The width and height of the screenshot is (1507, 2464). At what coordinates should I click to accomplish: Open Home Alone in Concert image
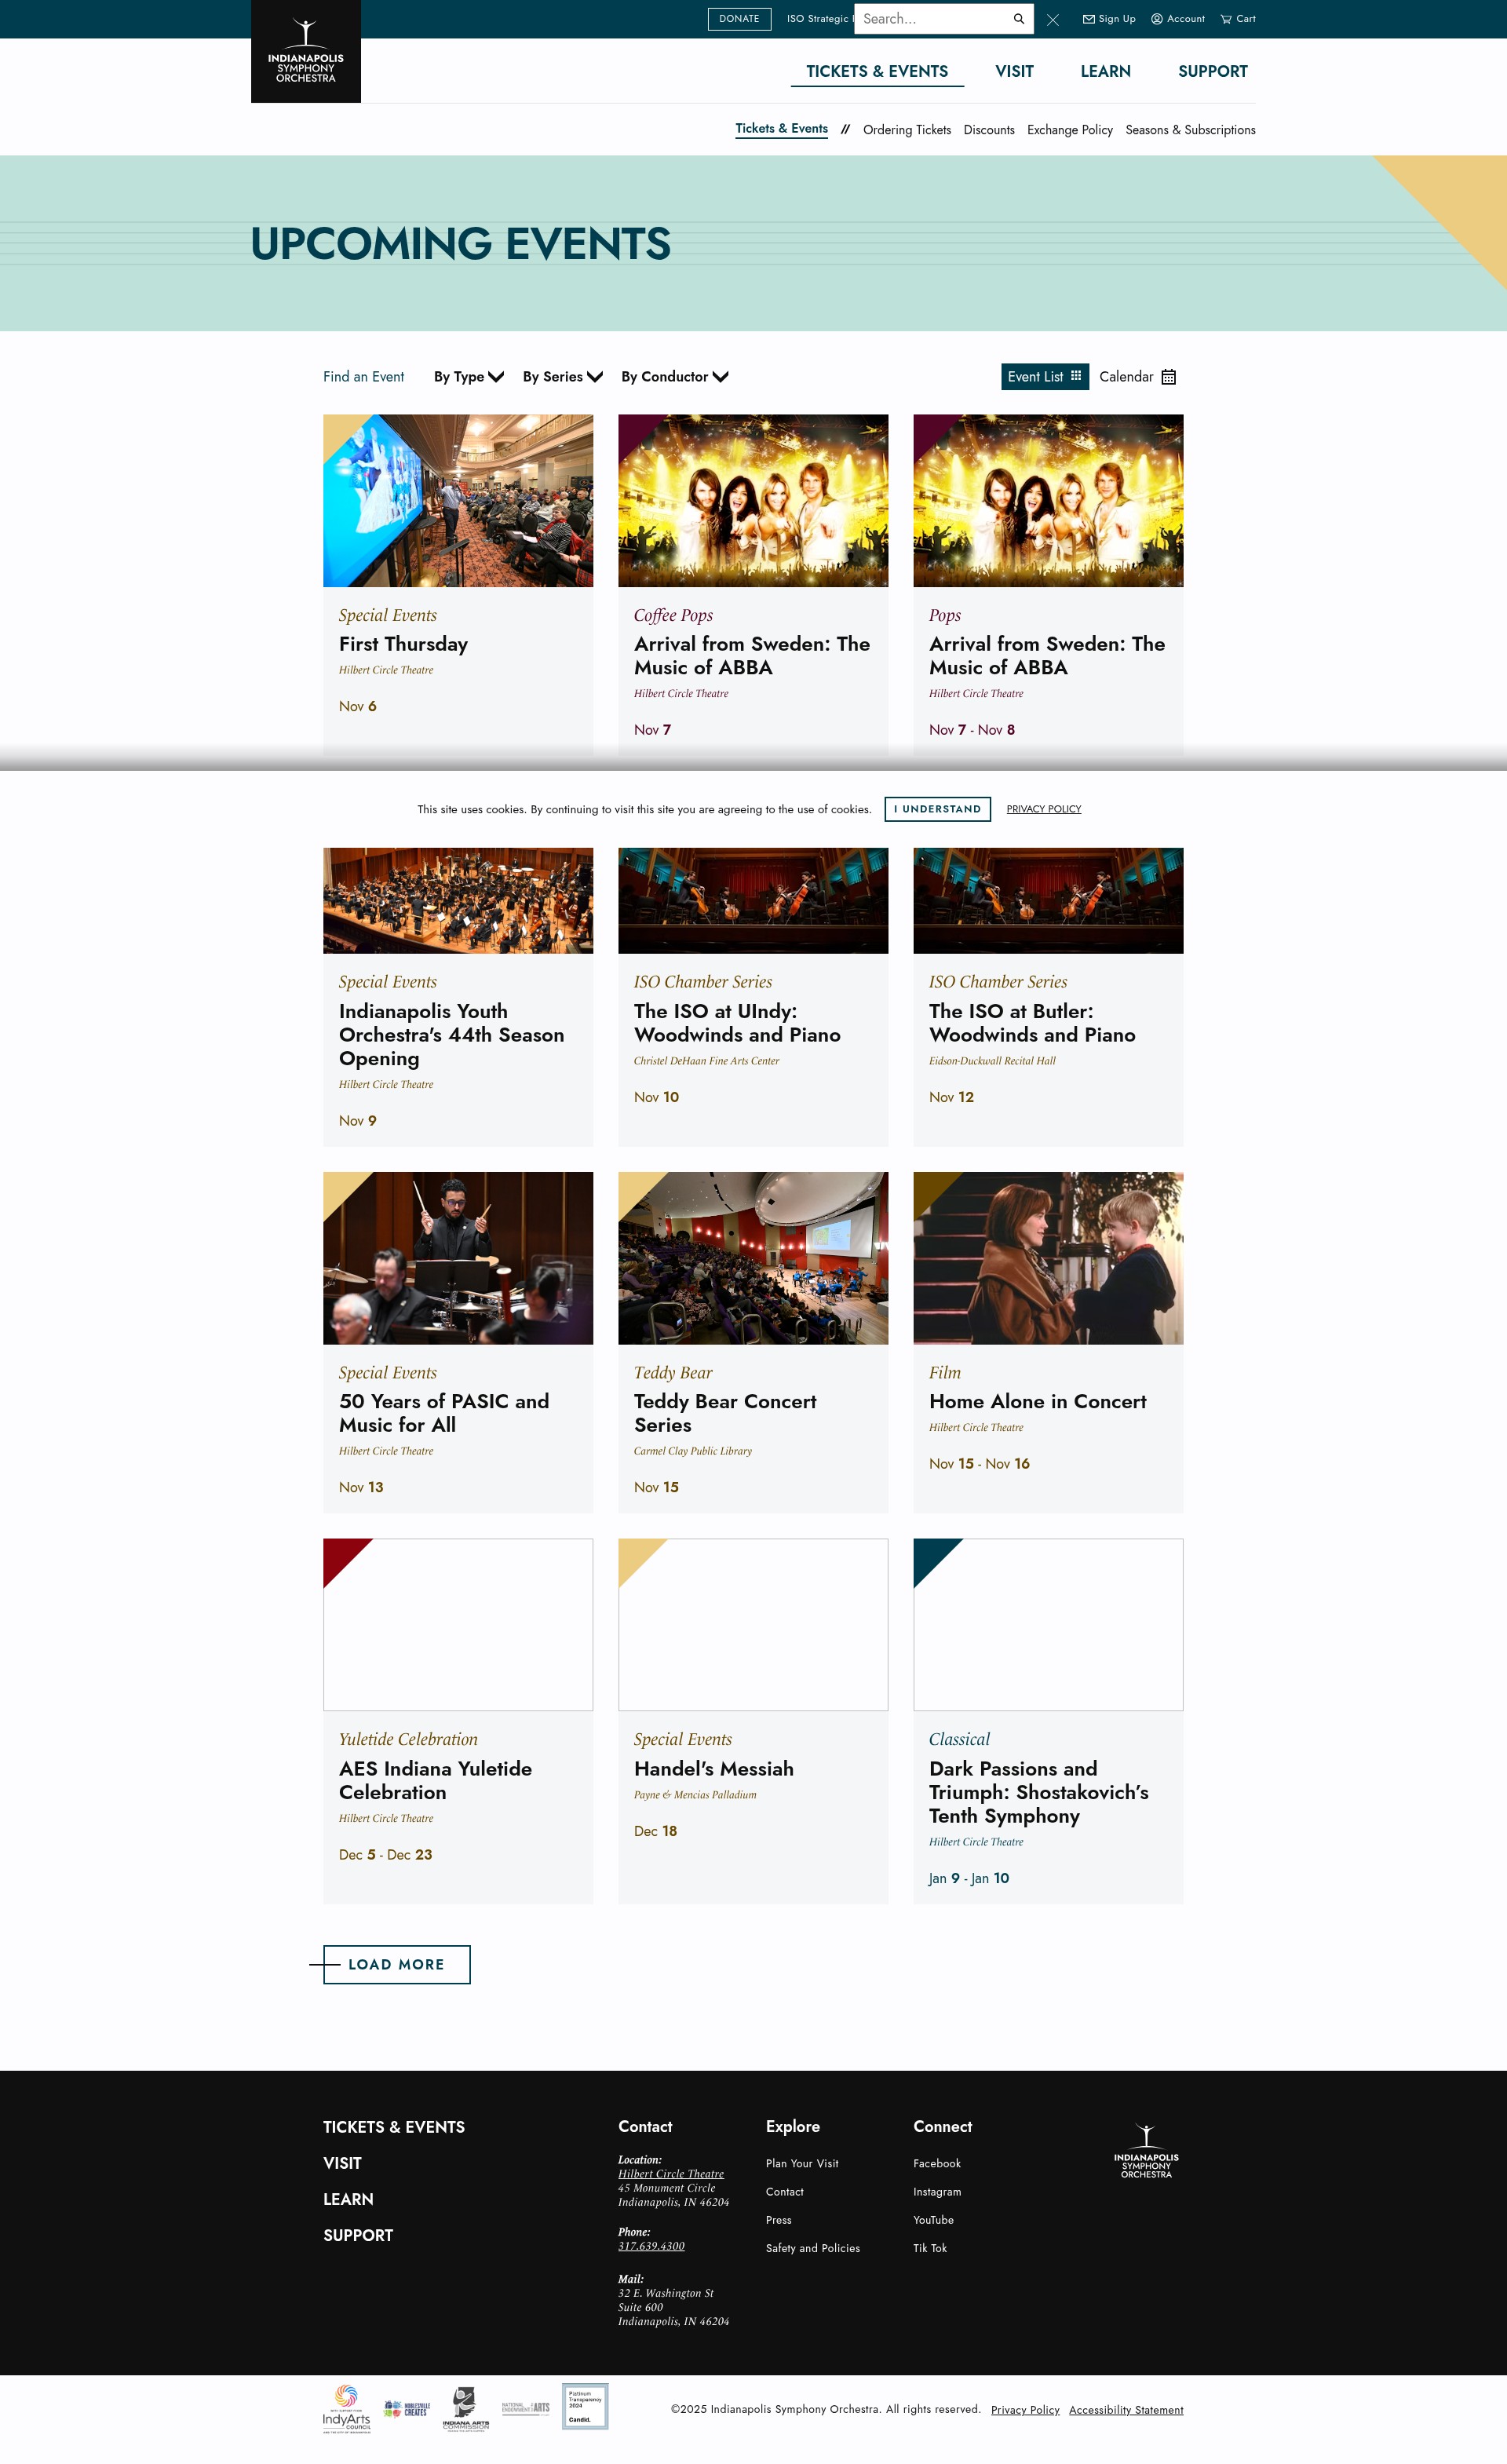(1048, 1257)
